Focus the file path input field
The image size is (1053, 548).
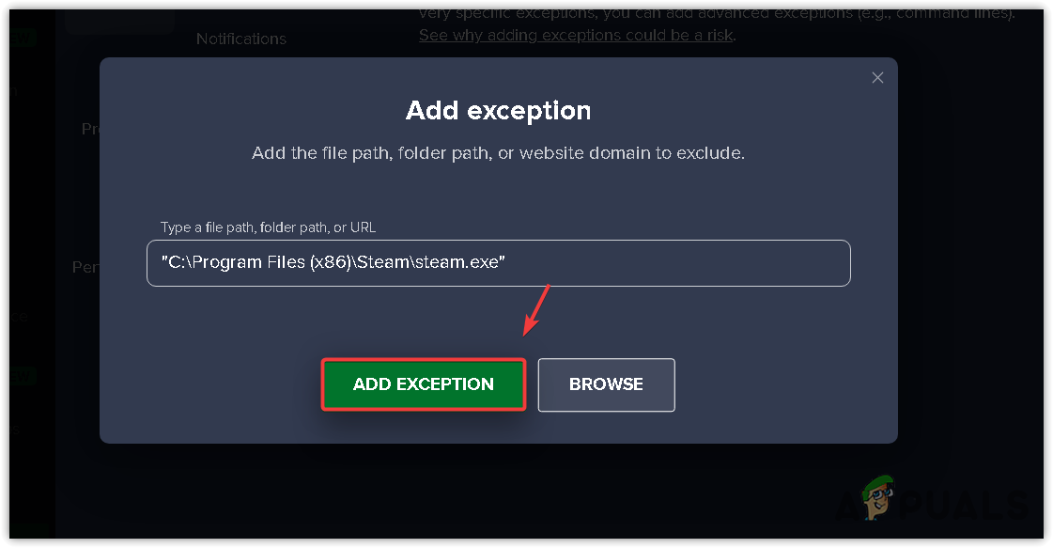coord(498,263)
